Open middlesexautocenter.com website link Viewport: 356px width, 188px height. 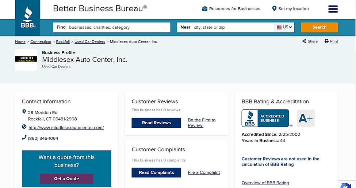pyautogui.click(x=66, y=128)
